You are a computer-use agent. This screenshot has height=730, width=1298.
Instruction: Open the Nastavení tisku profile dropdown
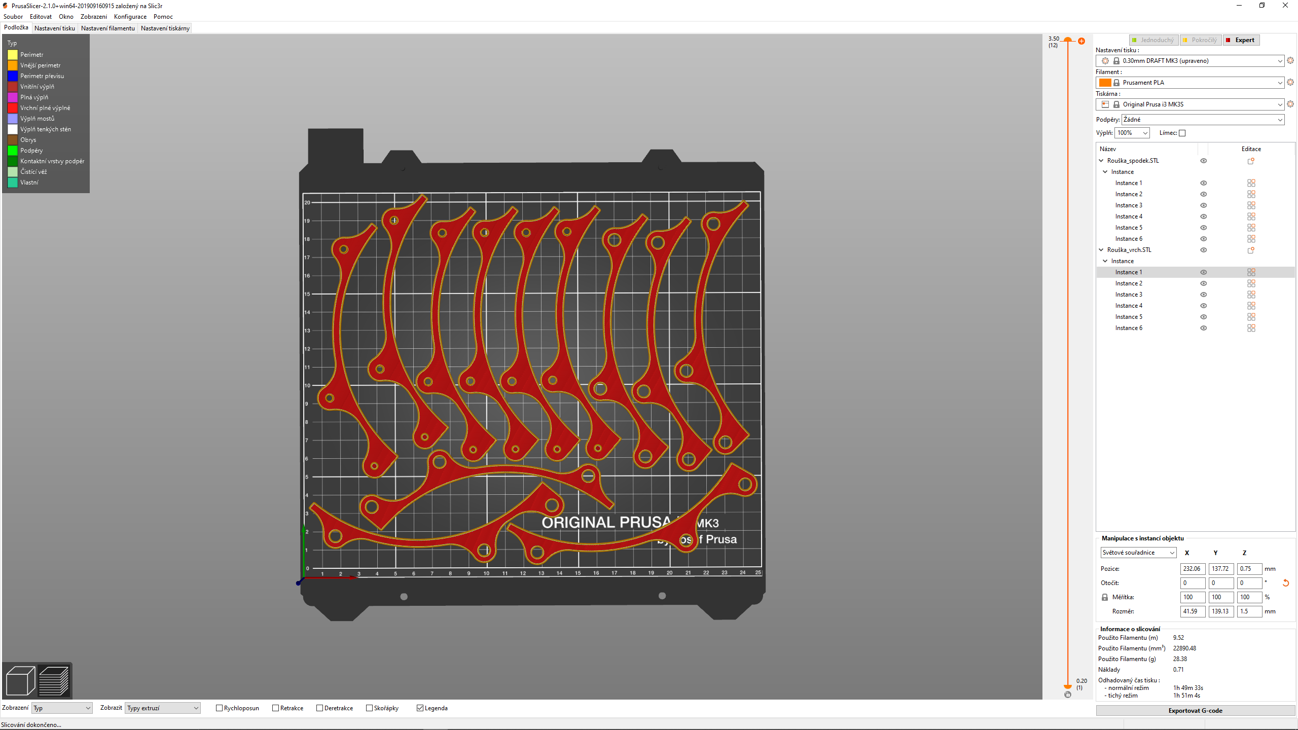coord(1190,61)
